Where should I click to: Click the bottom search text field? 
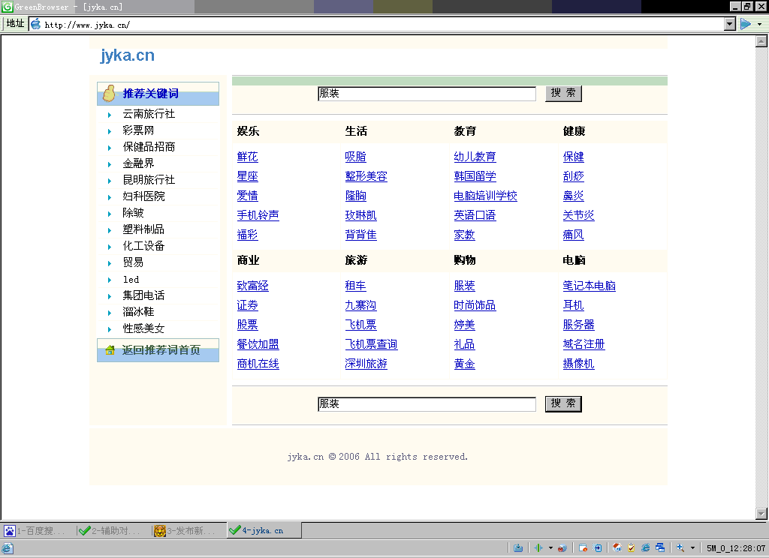pyautogui.click(x=426, y=404)
